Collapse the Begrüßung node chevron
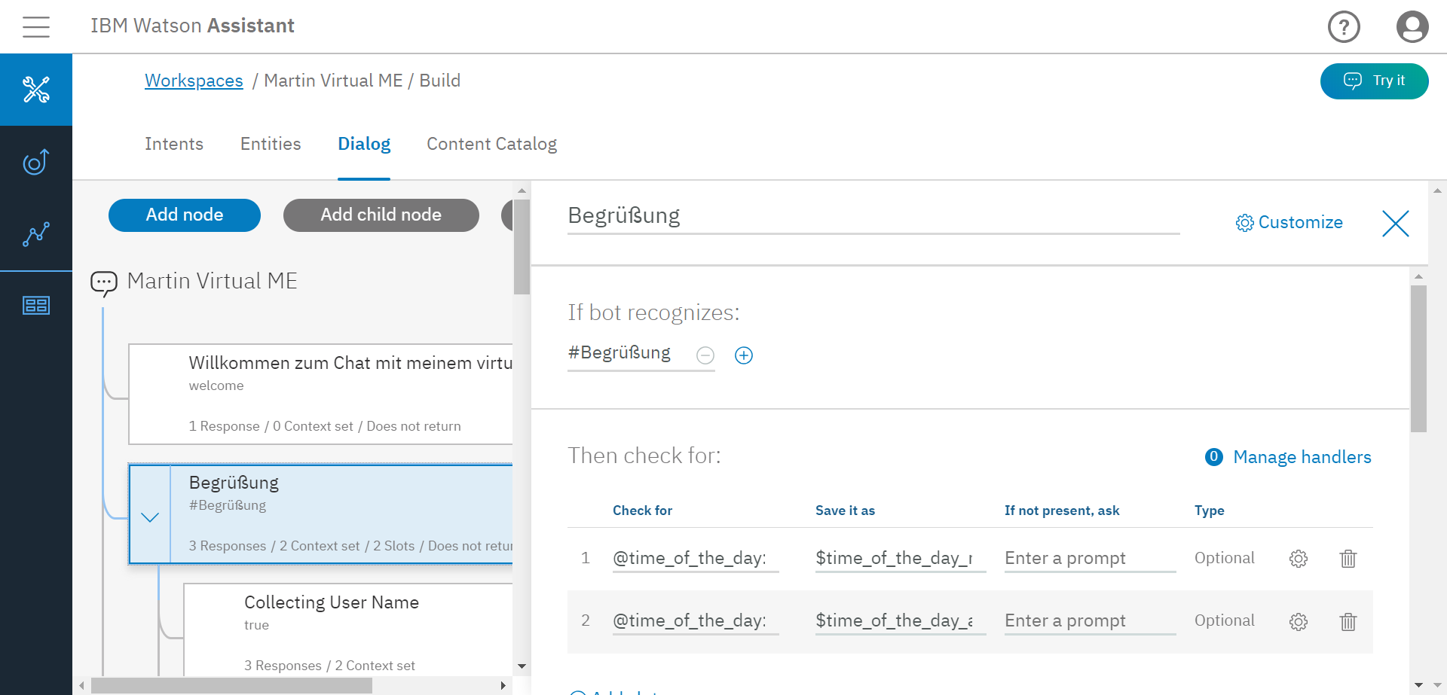 pos(150,517)
